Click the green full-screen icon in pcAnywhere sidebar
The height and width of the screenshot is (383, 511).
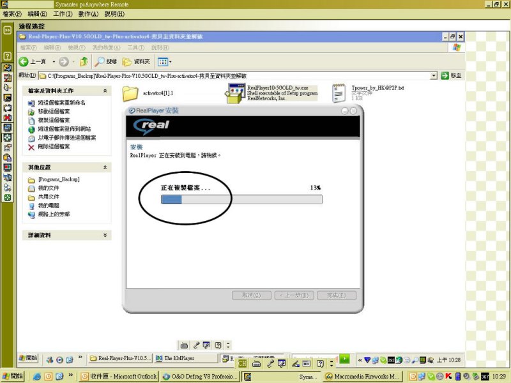click(7, 197)
